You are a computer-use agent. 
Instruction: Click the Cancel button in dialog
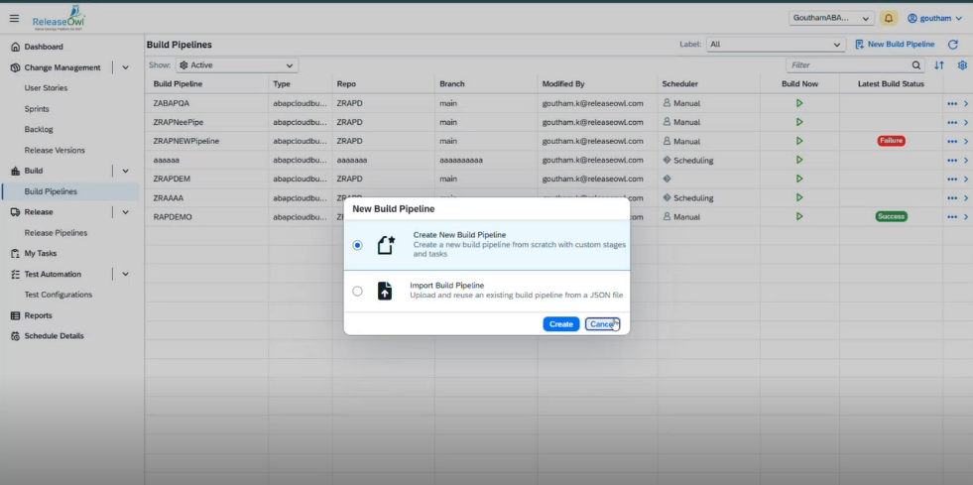point(601,324)
